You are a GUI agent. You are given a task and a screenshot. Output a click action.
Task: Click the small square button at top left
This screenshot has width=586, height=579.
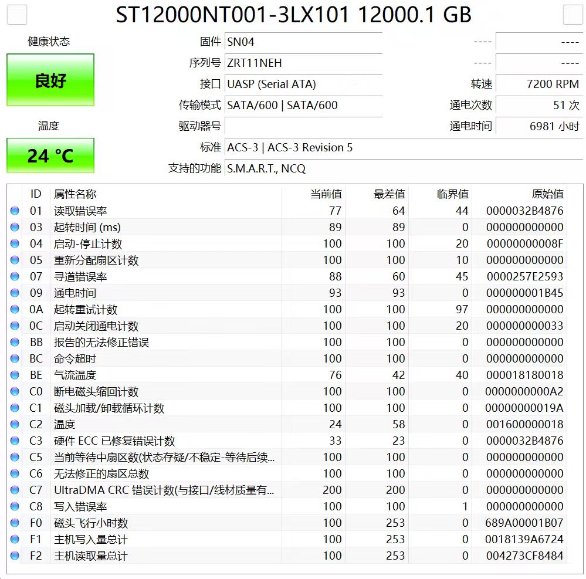point(16,14)
